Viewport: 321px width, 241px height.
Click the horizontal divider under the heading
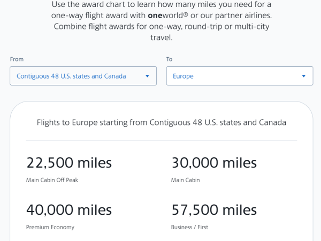(x=161, y=141)
